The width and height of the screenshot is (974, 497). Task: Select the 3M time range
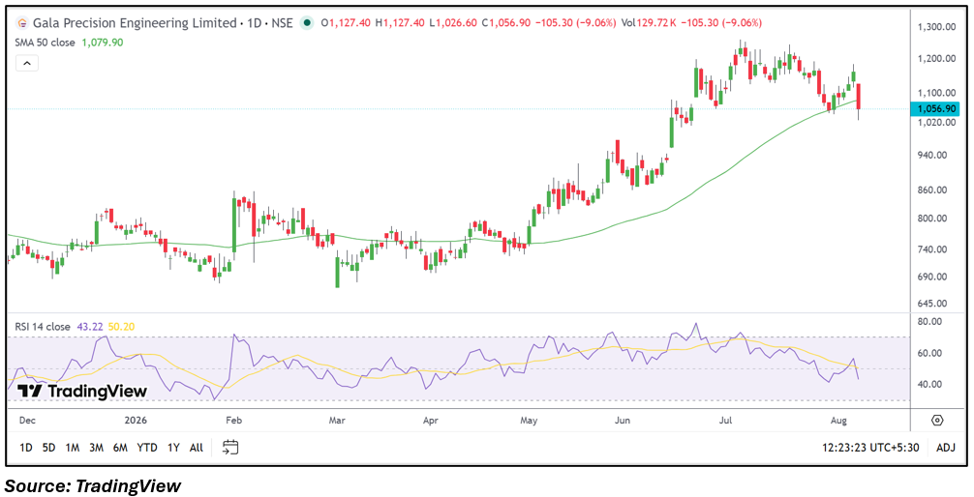pos(96,448)
